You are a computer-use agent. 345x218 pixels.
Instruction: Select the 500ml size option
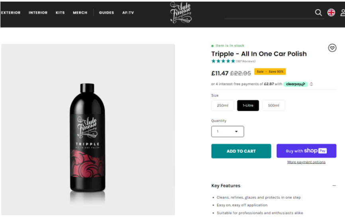click(x=274, y=106)
